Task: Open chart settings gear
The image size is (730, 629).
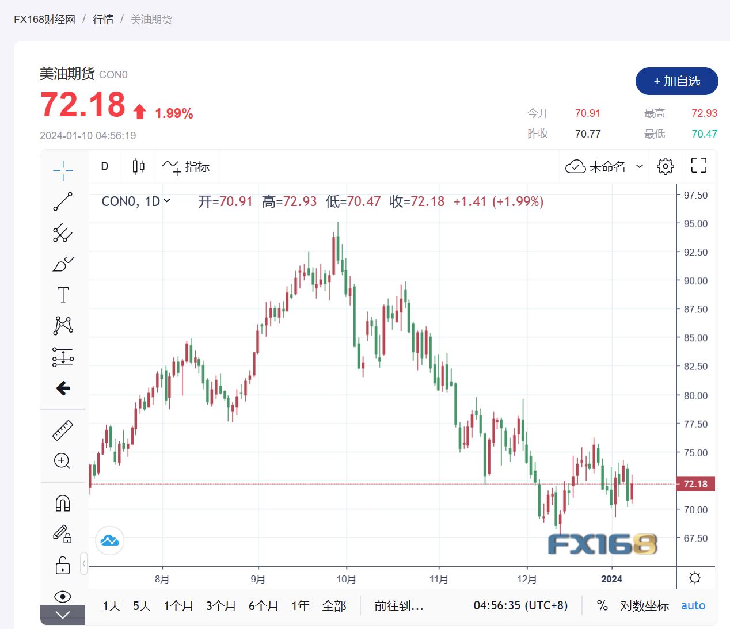Action: (x=665, y=166)
